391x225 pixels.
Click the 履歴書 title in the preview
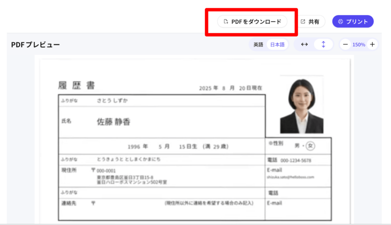point(76,85)
